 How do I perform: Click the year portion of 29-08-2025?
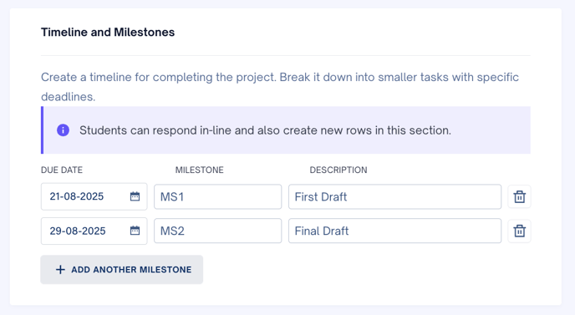93,231
